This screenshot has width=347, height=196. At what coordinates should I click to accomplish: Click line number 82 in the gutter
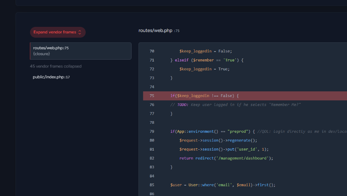[x=152, y=158]
